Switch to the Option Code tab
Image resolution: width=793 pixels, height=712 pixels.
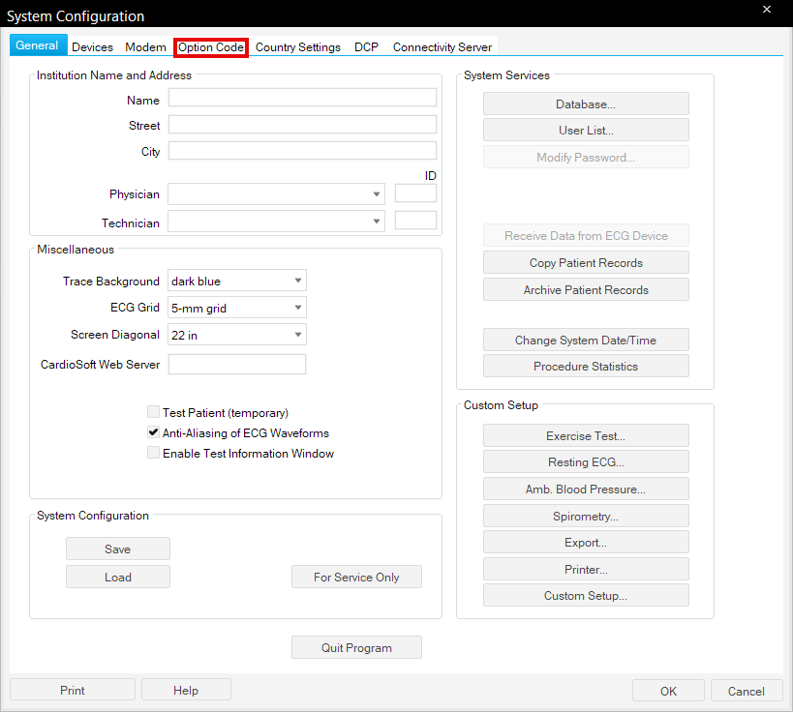coord(211,47)
